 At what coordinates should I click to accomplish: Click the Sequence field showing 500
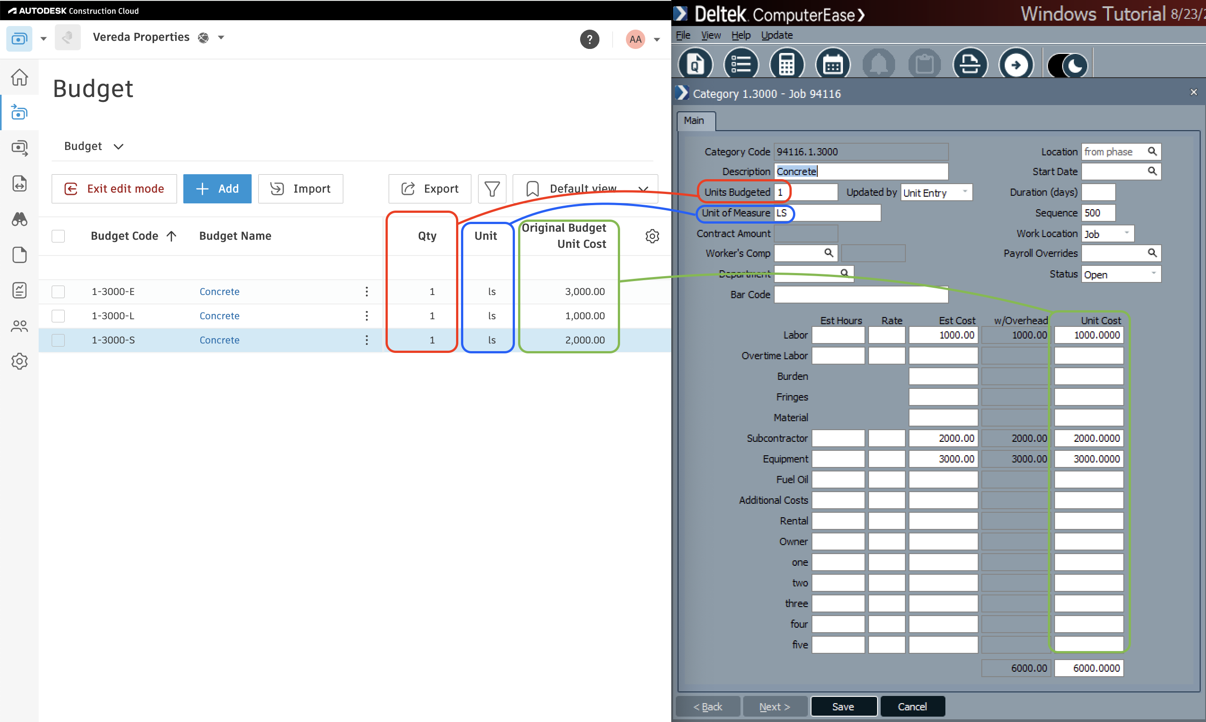(x=1098, y=213)
